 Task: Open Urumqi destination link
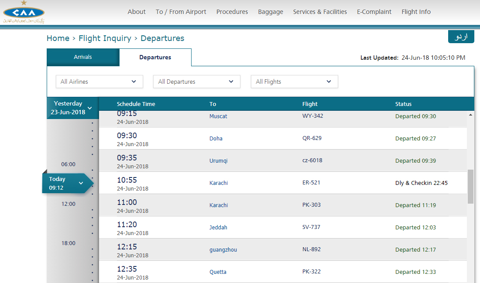click(x=218, y=161)
